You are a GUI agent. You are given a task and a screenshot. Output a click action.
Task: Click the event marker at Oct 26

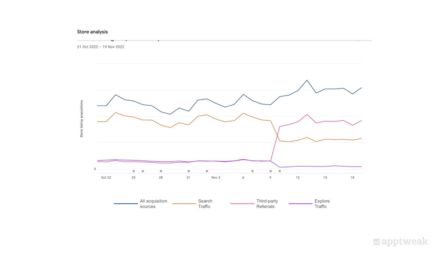(143, 171)
